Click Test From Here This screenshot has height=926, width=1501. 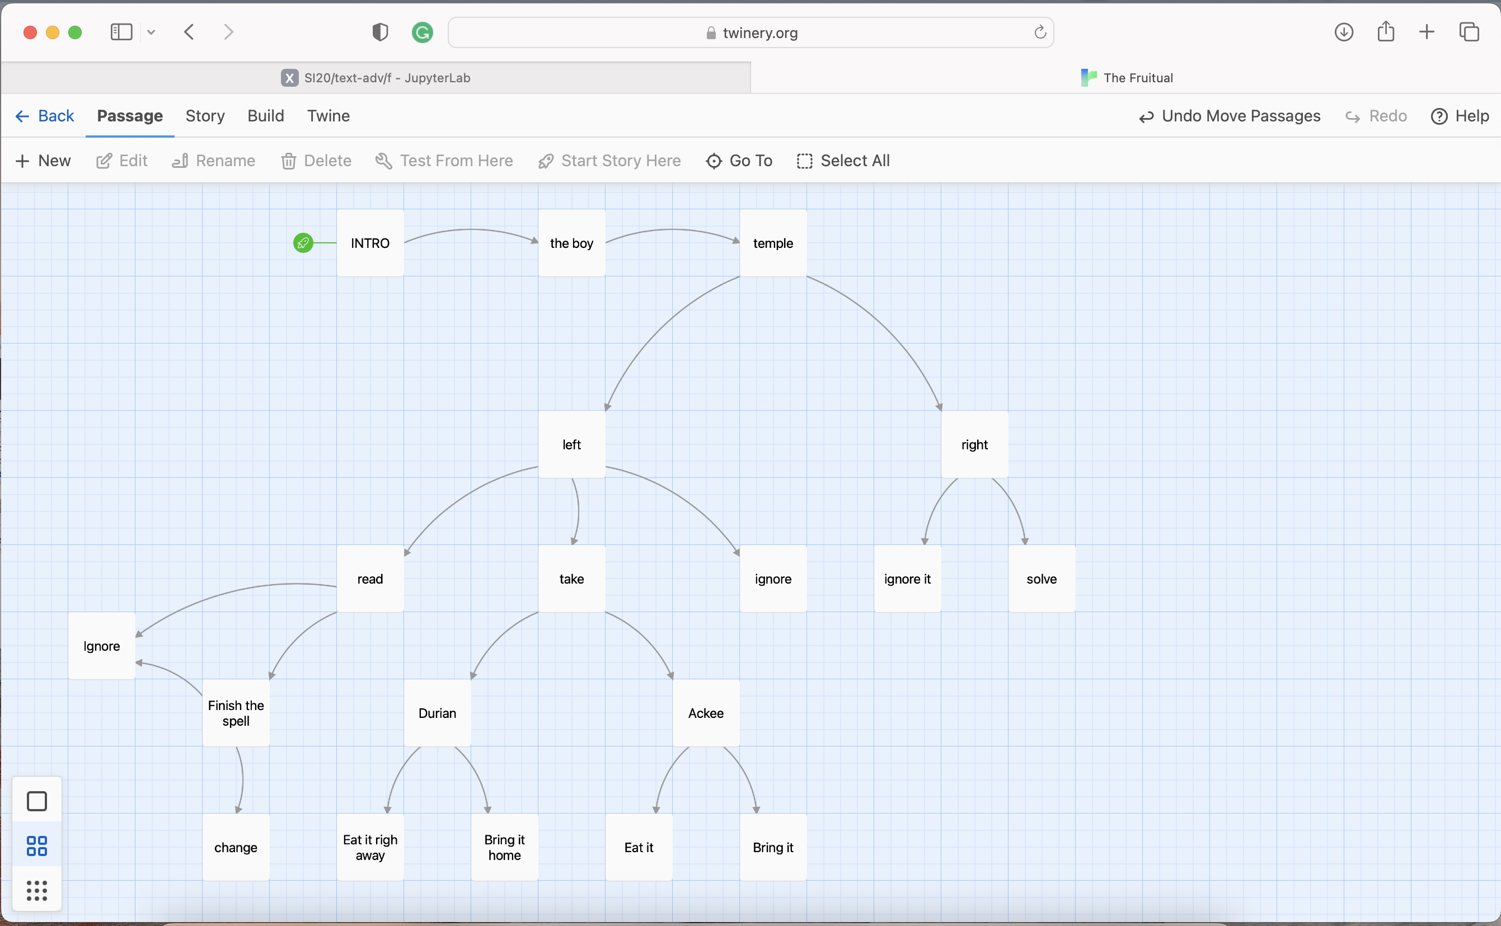pos(444,161)
